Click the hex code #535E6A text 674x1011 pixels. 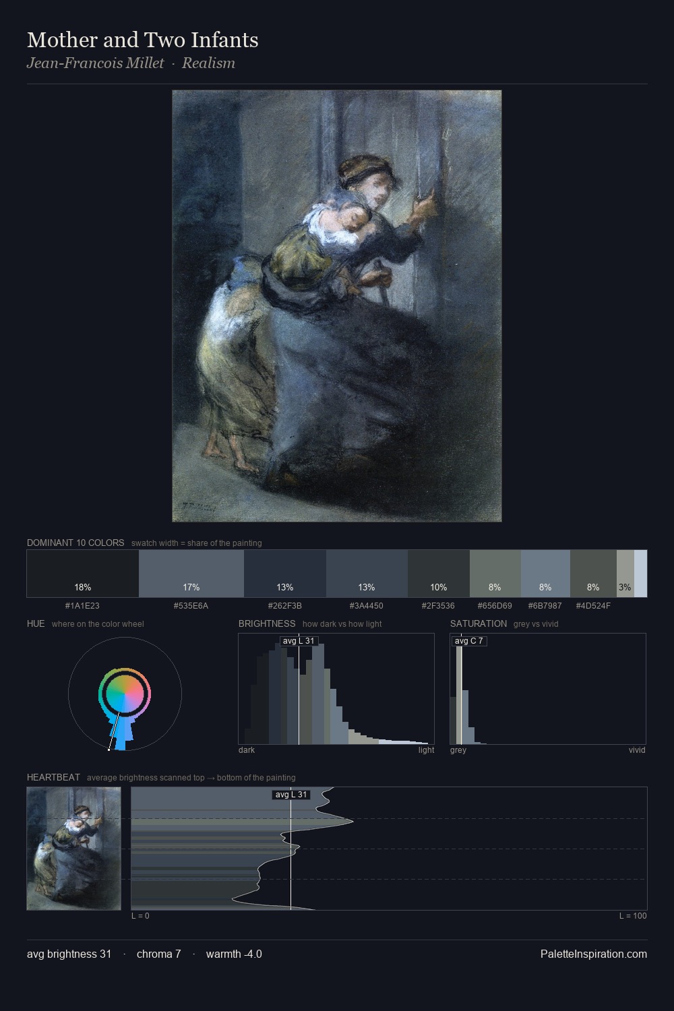click(191, 605)
